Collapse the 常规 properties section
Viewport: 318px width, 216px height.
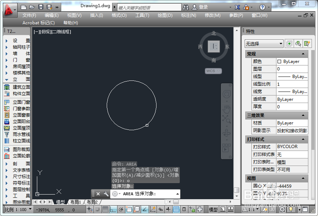[x=303, y=54]
